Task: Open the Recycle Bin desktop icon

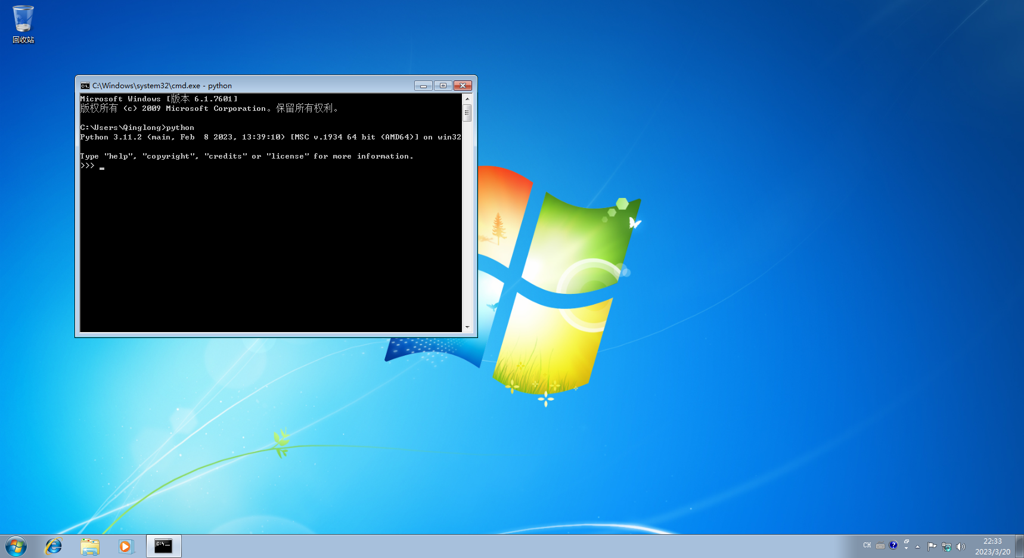Action: (x=23, y=23)
